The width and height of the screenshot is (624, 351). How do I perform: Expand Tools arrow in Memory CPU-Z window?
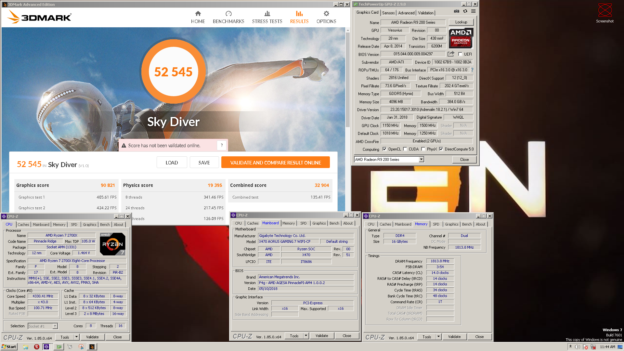pyautogui.click(x=438, y=337)
